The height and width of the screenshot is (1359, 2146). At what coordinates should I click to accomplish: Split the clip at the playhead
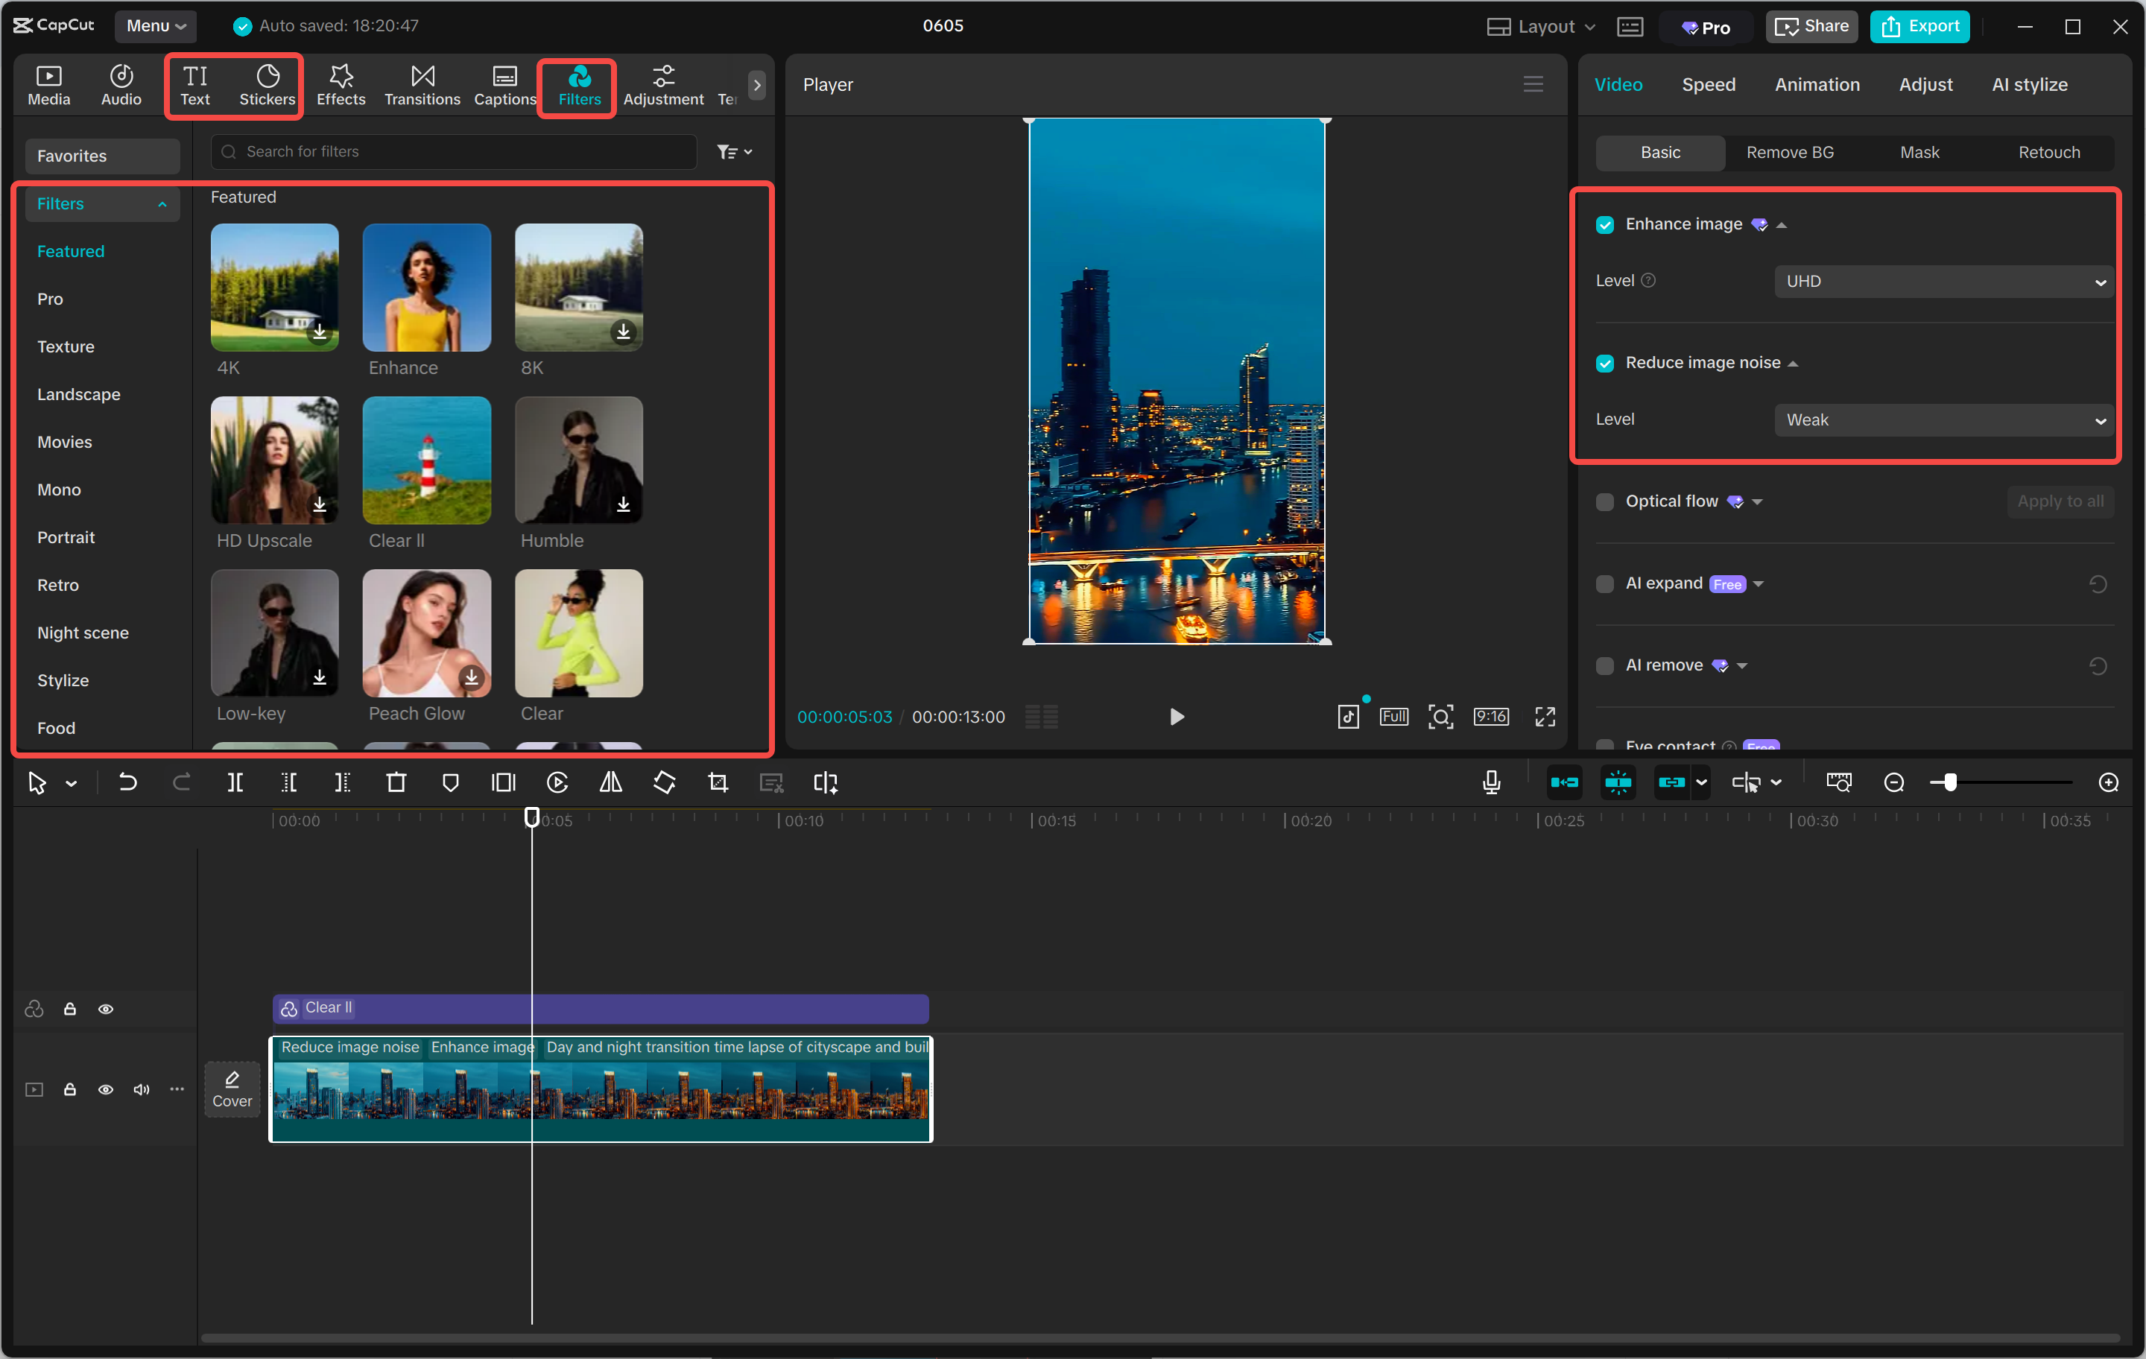pyautogui.click(x=236, y=782)
